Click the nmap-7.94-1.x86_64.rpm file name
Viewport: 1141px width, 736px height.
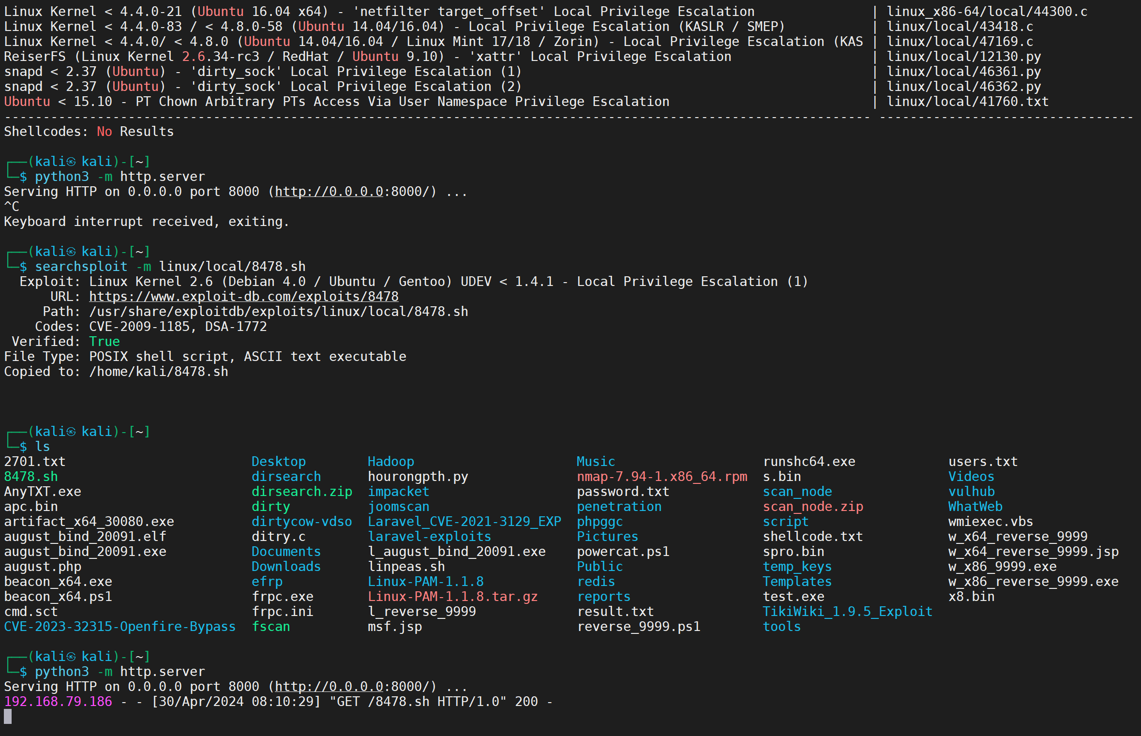pyautogui.click(x=661, y=477)
